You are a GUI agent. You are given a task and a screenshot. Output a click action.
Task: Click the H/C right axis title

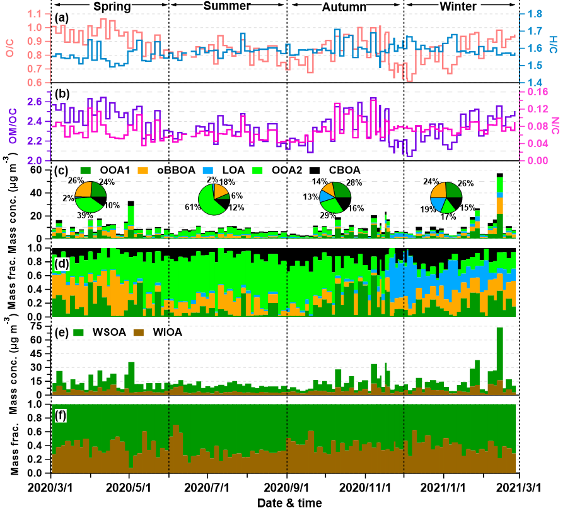[x=553, y=45]
